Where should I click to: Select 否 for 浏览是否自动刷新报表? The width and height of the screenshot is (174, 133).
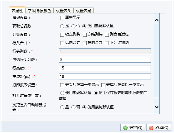coord(73,107)
